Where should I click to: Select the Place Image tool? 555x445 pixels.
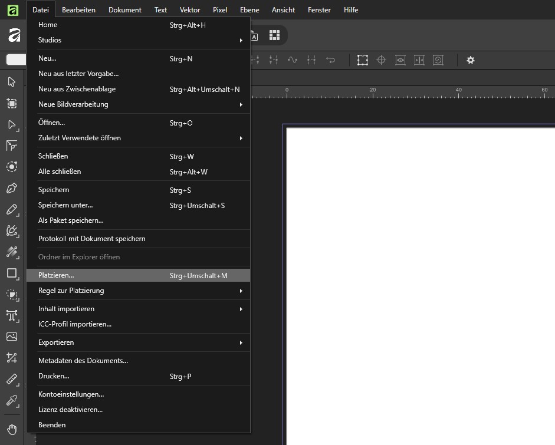pyautogui.click(x=12, y=337)
